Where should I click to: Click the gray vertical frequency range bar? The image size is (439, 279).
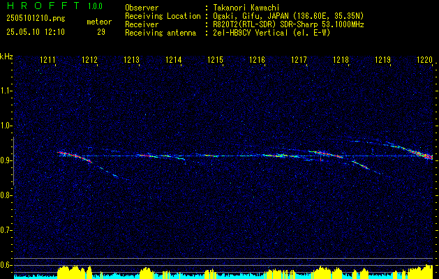tap(13, 161)
